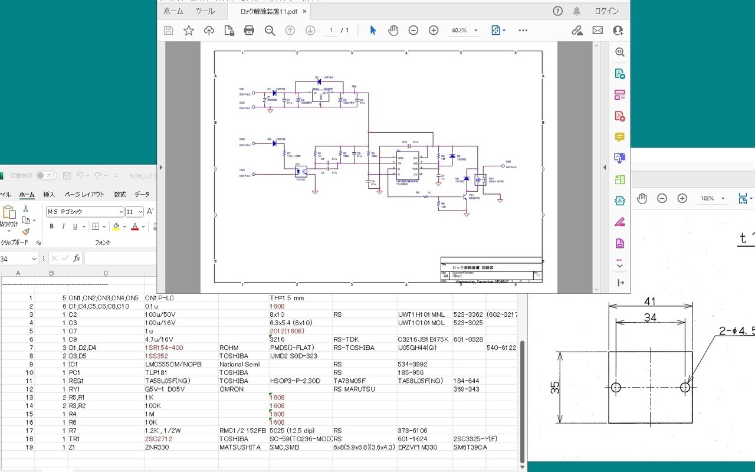Switch to the ホーム tab in Acrobat
Image resolution: width=755 pixels, height=472 pixels.
(173, 11)
